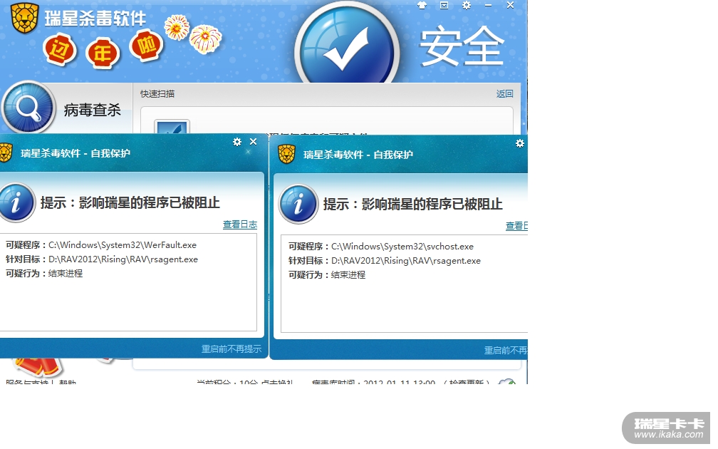This screenshot has height=449, width=718.
Task: Click the 快速扫描 heading
Action: click(x=157, y=94)
